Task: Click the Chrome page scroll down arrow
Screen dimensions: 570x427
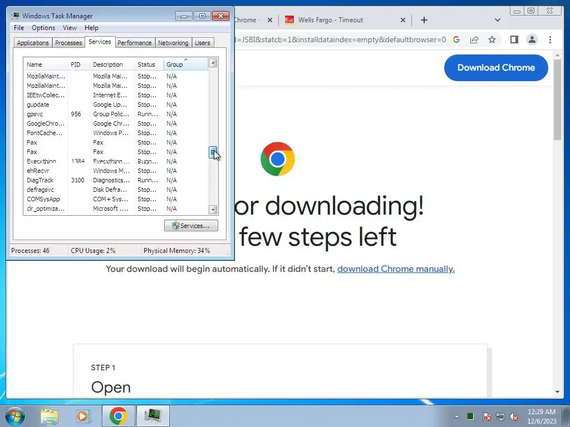Action: [557, 392]
